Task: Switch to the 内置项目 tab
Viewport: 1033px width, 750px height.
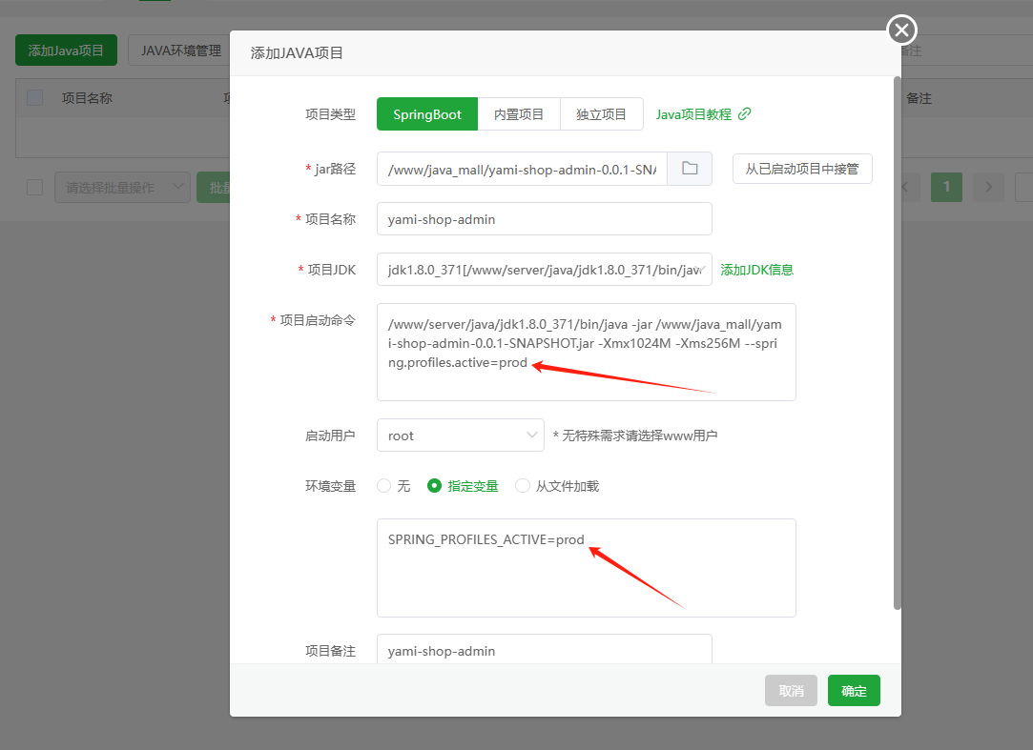Action: 519,113
